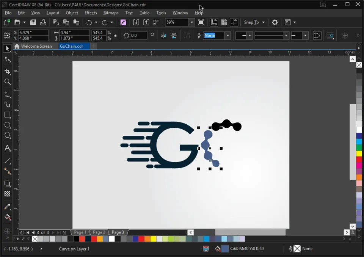The image size is (364, 257).
Task: Click the X position input field
Action: tap(33, 33)
